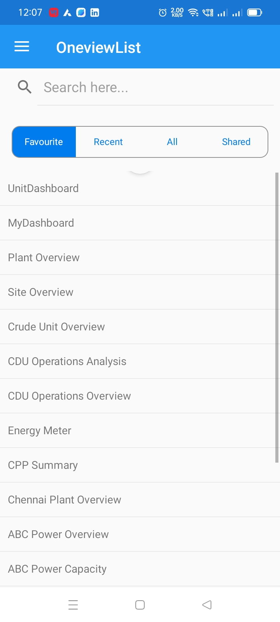
Task: Switch to the All tab
Action: 172,142
